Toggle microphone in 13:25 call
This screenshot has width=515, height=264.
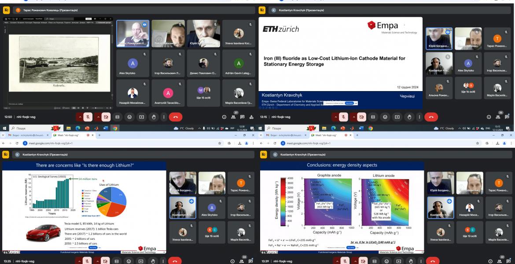click(x=88, y=261)
